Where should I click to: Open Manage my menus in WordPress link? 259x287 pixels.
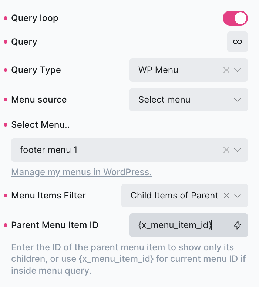81,172
